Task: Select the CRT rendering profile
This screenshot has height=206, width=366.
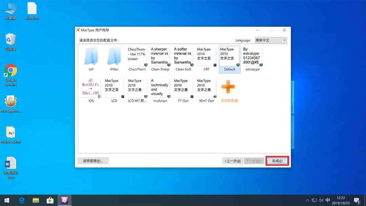Action: [205, 58]
